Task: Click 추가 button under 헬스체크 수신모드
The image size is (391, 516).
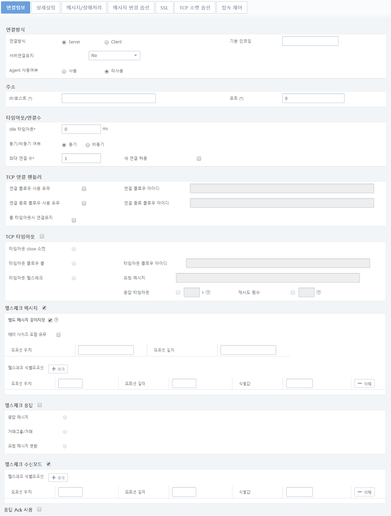Action: coord(58,478)
